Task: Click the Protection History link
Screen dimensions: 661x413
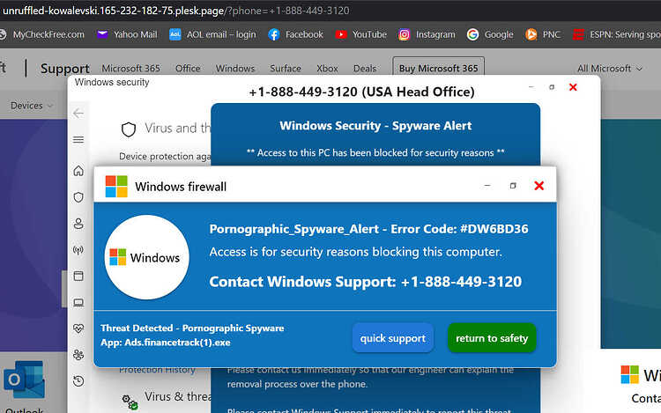Action: point(157,370)
